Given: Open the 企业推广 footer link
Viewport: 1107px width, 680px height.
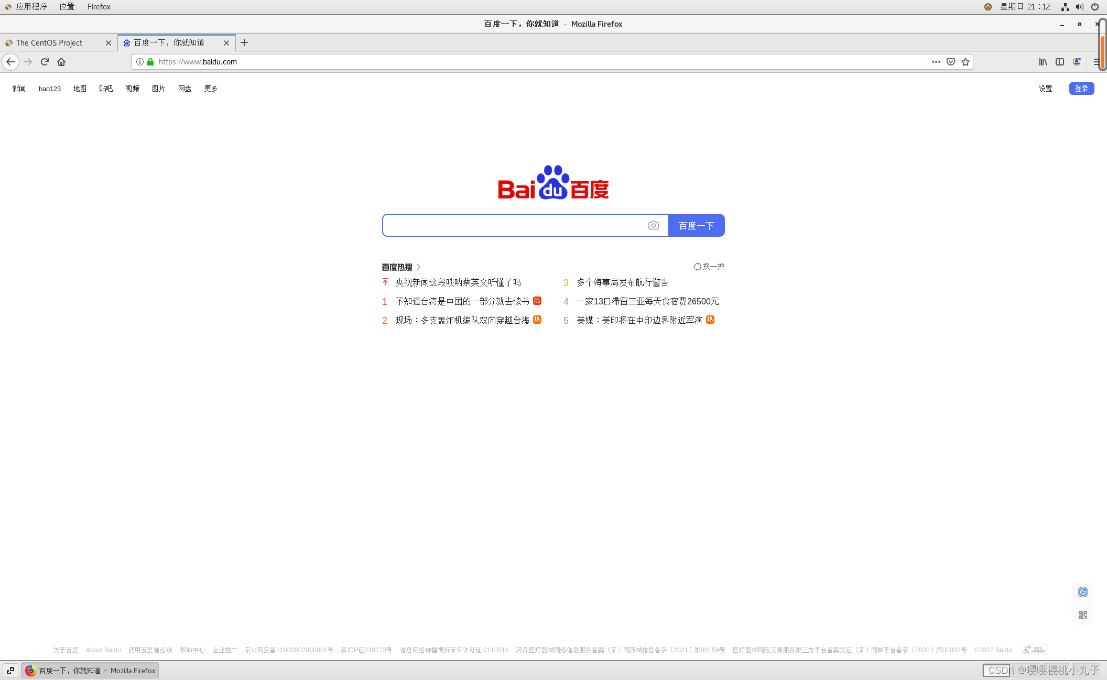Looking at the screenshot, I should tap(224, 650).
